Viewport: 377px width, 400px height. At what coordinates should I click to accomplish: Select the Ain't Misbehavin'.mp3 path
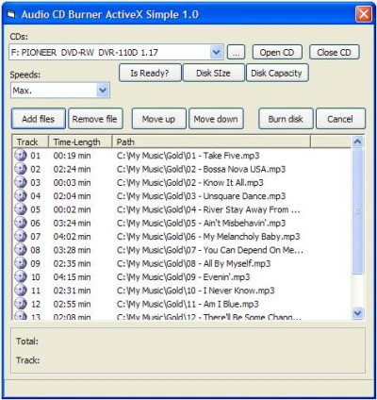point(201,223)
